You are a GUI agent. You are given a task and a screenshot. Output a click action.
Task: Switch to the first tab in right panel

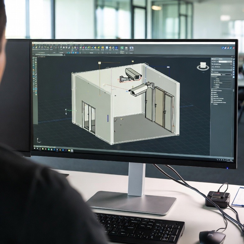pos(216,75)
